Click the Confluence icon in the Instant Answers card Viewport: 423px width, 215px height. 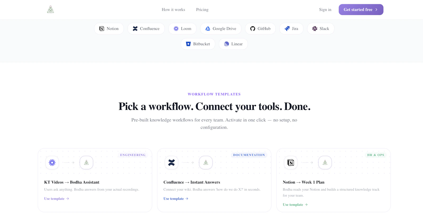(x=171, y=162)
